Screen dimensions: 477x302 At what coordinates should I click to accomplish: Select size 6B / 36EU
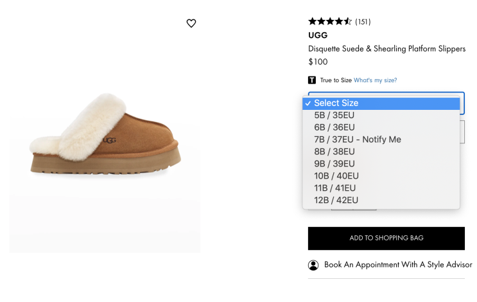click(334, 127)
